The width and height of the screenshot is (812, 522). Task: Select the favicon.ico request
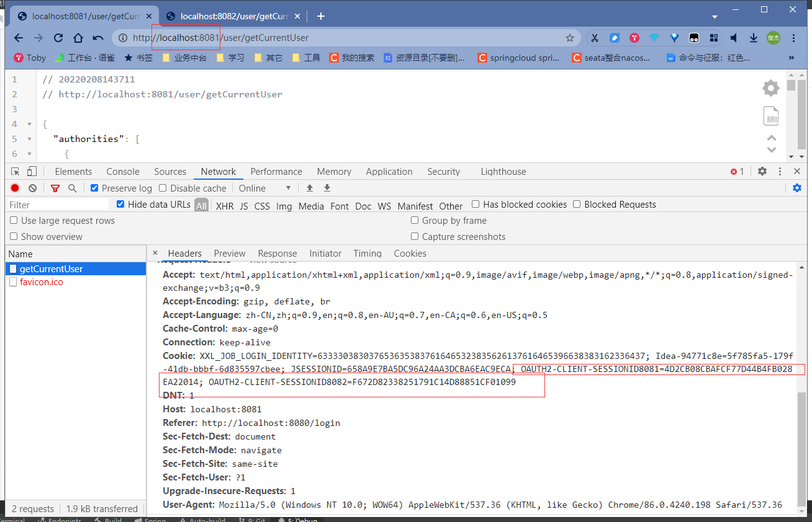pyautogui.click(x=42, y=282)
